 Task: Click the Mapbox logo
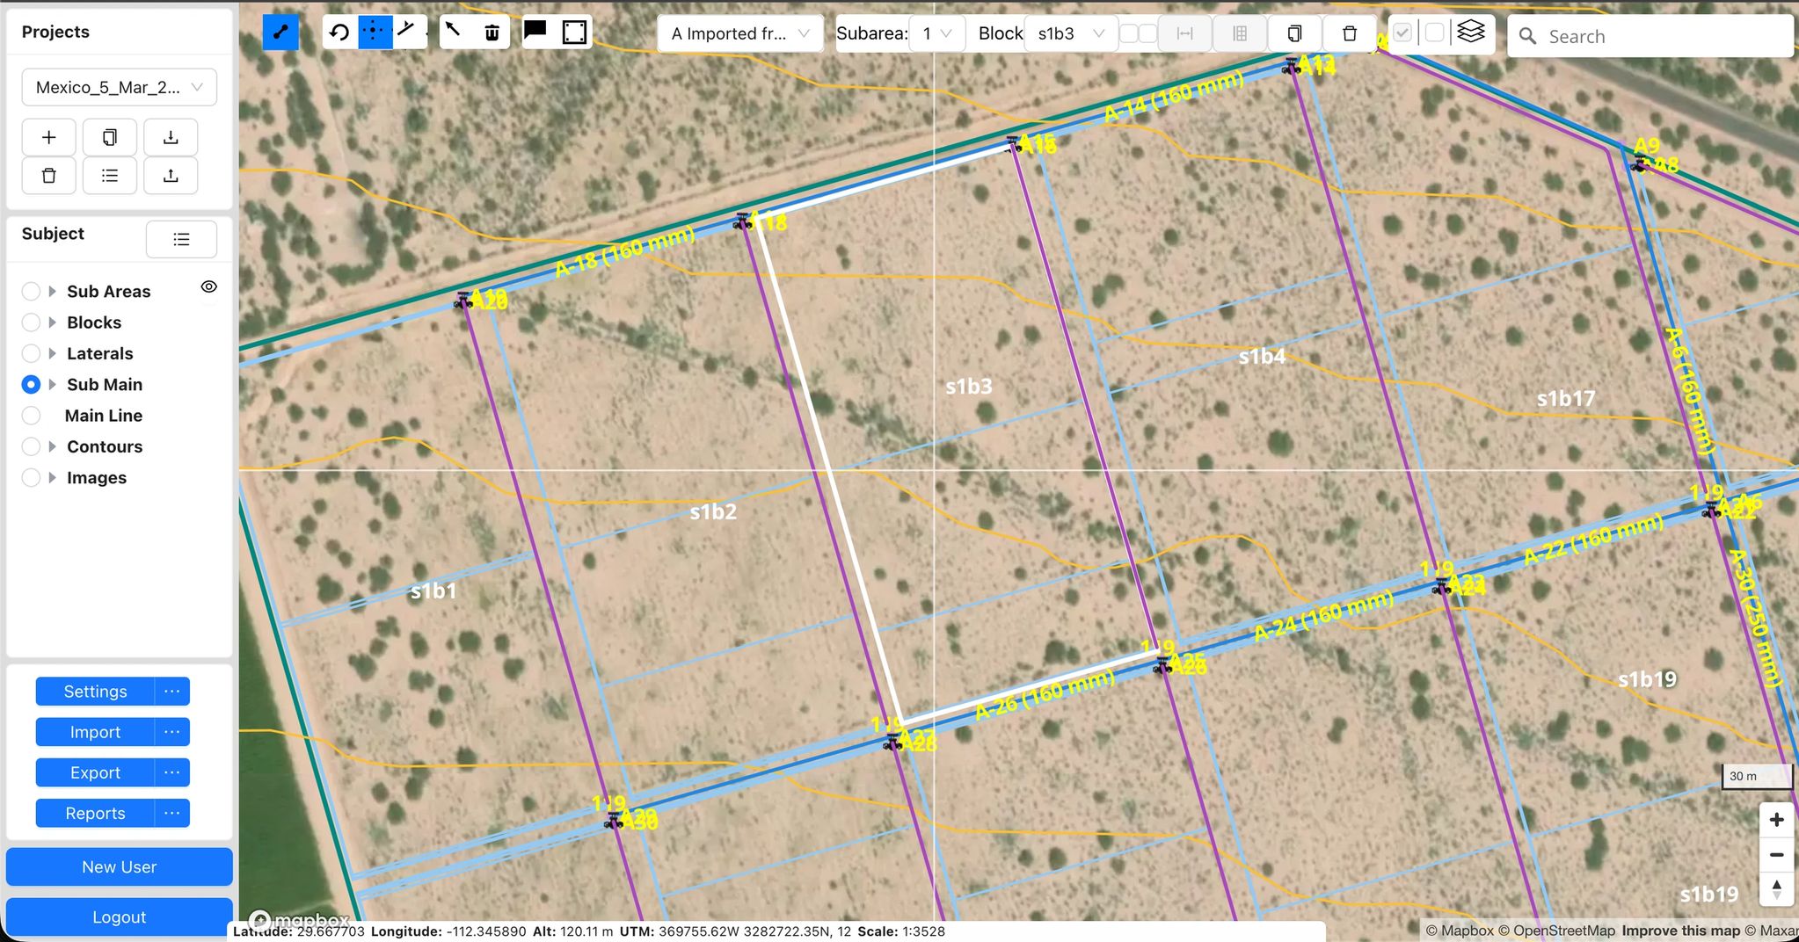(299, 920)
